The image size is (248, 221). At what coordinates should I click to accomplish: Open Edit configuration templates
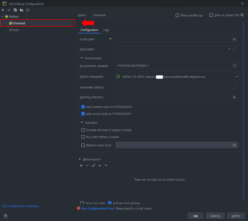[x=21, y=206]
